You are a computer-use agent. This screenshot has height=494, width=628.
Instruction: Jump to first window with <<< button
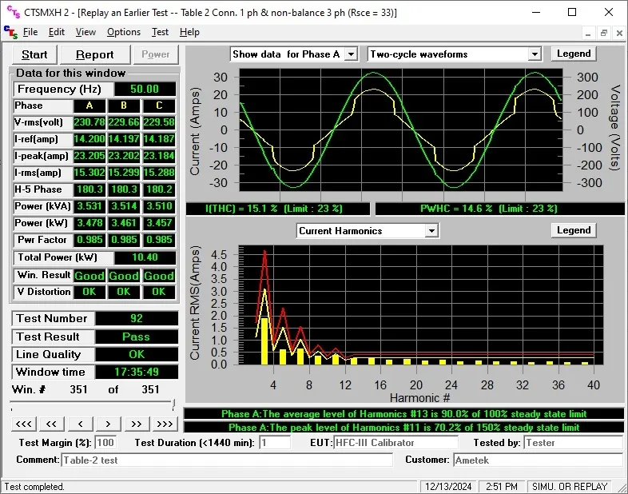(x=24, y=424)
